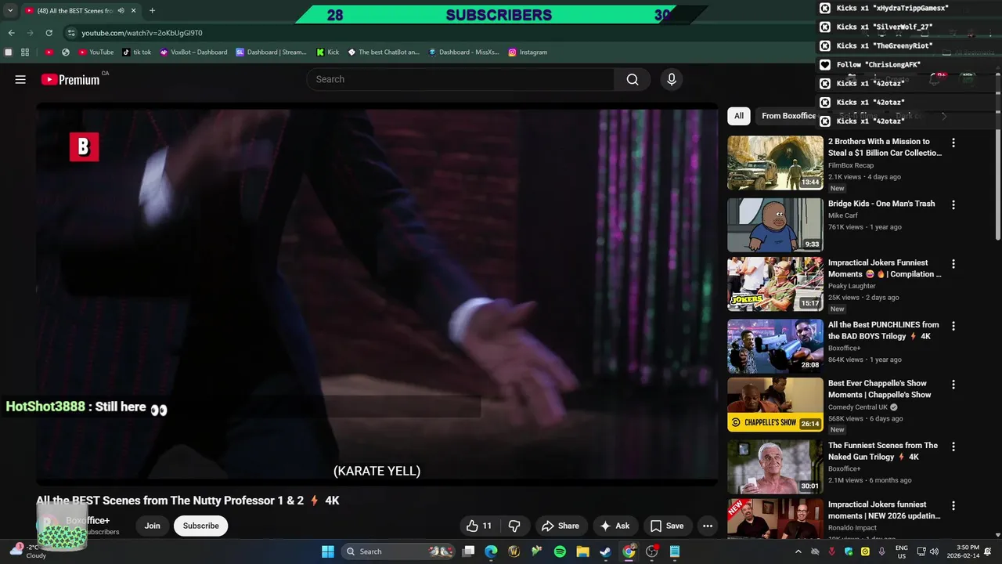1002x564 pixels.
Task: Open Impractical Jokers Funniest Moments compilation thumbnail
Action: 775,284
